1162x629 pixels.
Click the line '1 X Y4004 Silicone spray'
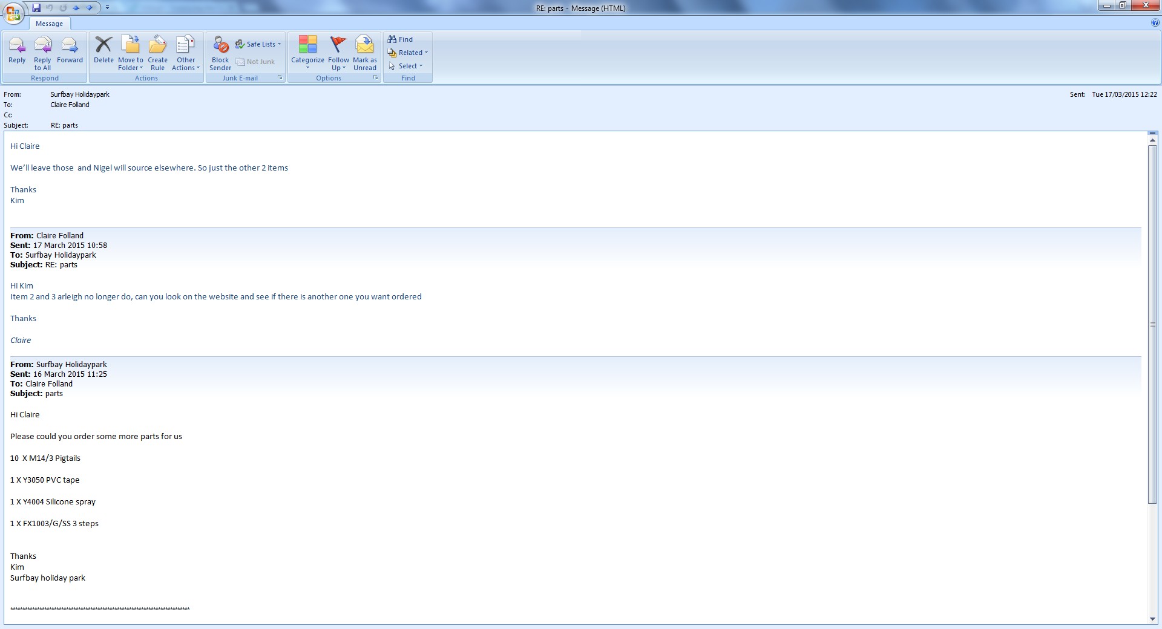(53, 501)
